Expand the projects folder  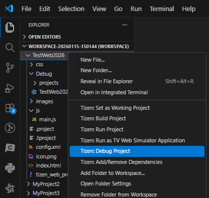(x=35, y=83)
